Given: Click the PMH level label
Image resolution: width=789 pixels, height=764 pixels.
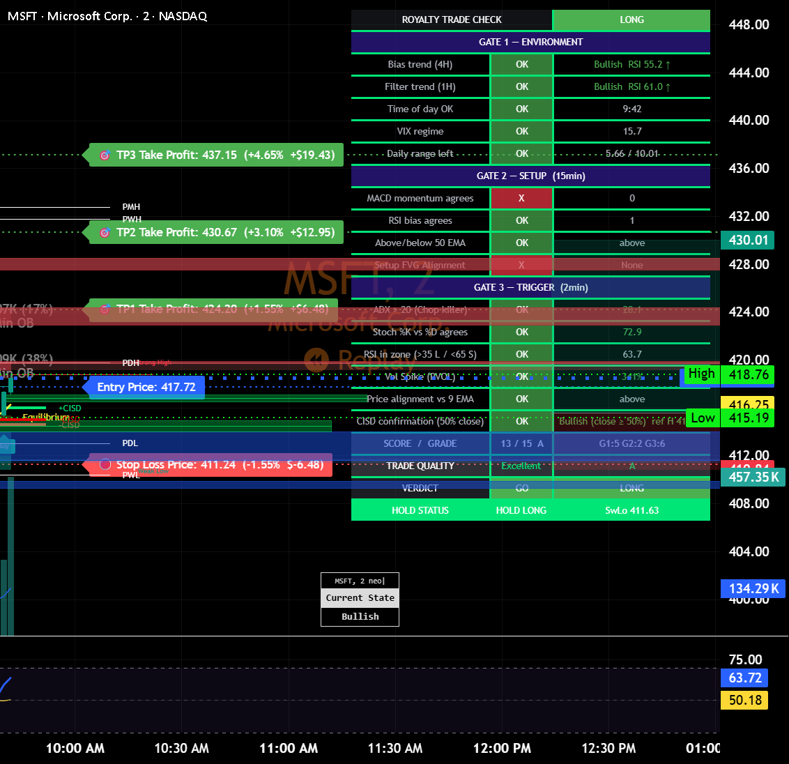Looking at the screenshot, I should pyautogui.click(x=131, y=207).
